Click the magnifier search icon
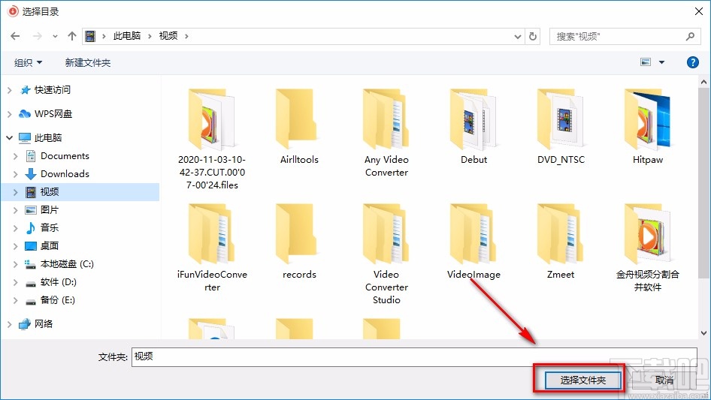Image resolution: width=711 pixels, height=400 pixels. click(690, 36)
